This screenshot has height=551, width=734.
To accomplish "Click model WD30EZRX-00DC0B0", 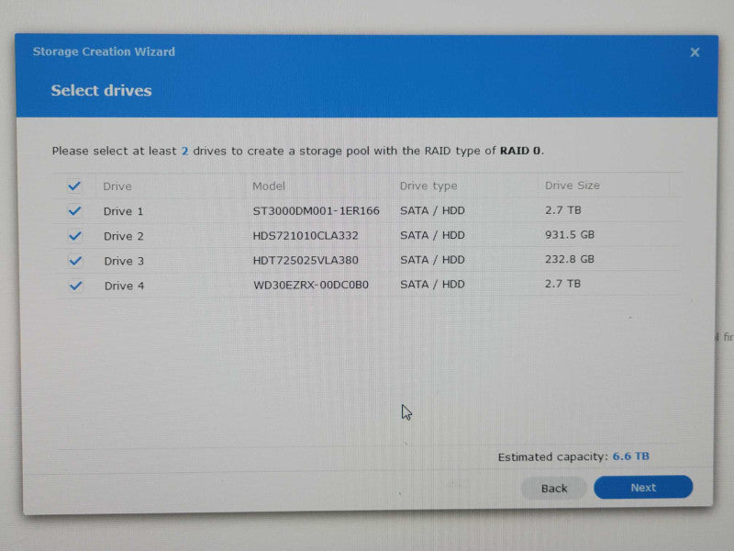I will 311,285.
